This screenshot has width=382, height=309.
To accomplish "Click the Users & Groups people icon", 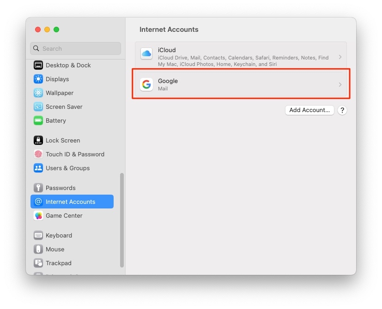I will pos(38,168).
